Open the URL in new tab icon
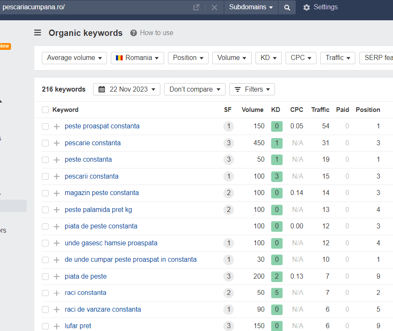This screenshot has height=331, width=393. click(x=196, y=8)
